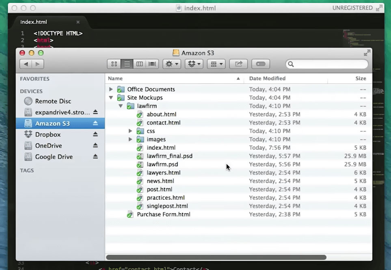This screenshot has height=270, width=391.
Task: Select column view button
Action: pyautogui.click(x=139, y=64)
